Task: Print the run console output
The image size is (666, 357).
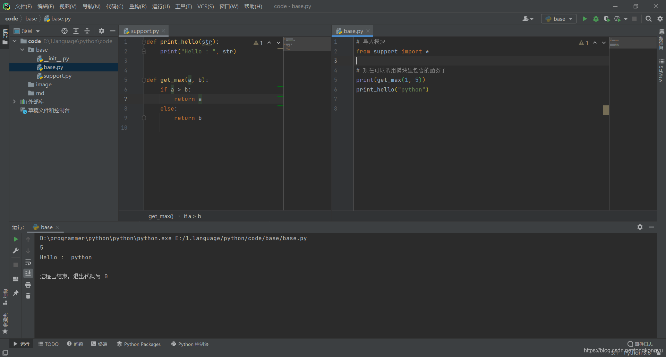Action: point(28,285)
